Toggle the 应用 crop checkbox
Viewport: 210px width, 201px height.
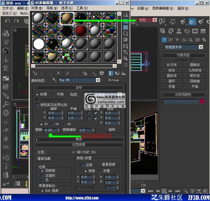pyautogui.click(x=83, y=165)
